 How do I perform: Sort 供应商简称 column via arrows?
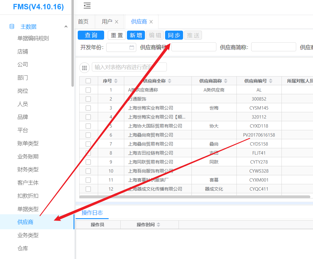click(x=226, y=81)
